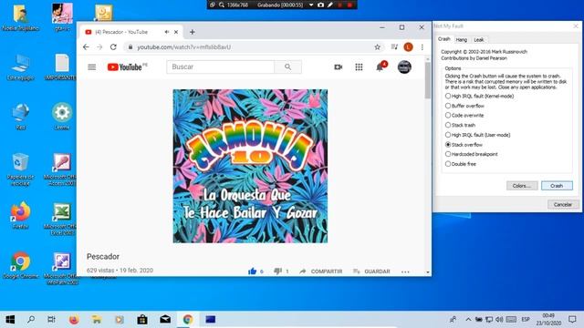Switch to the Leak tab

point(479,39)
